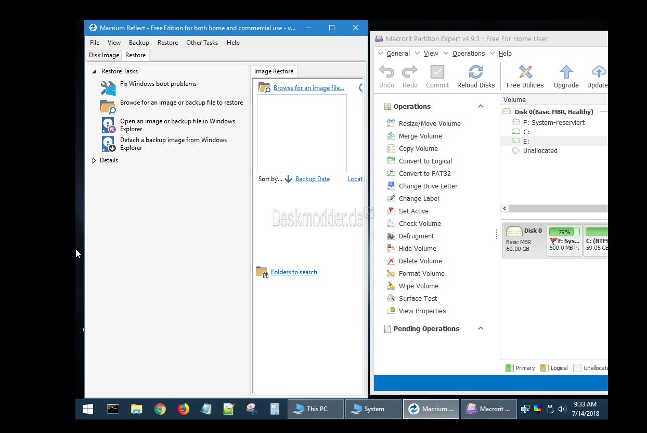Click Detach backup image icon
Screen dimensions: 647x433
(108, 144)
